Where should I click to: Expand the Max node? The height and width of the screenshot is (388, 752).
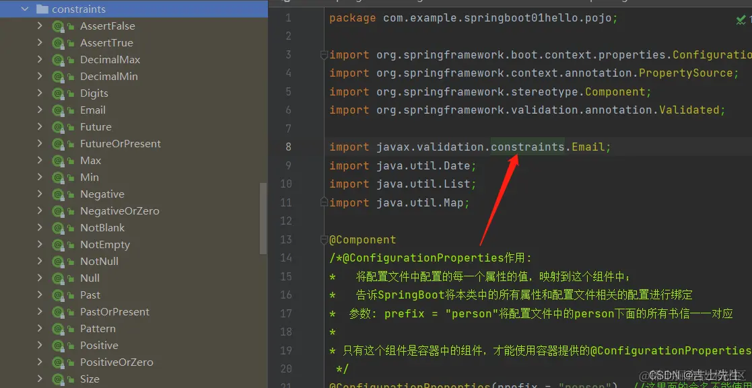40,160
